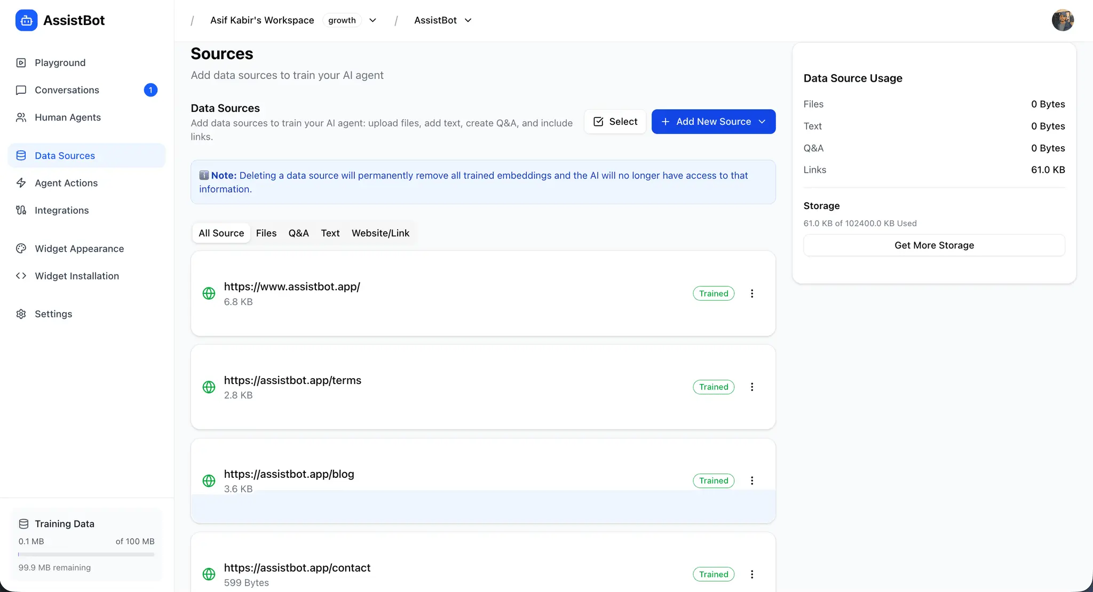Open three-dot menu for assistbot.app/contact
Image resolution: width=1093 pixels, height=592 pixels.
tap(752, 574)
